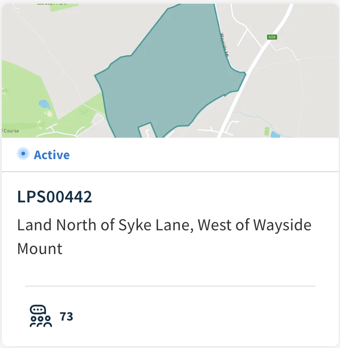Click the Wayside Mt road label
The height and width of the screenshot is (348, 340).
(x=224, y=45)
